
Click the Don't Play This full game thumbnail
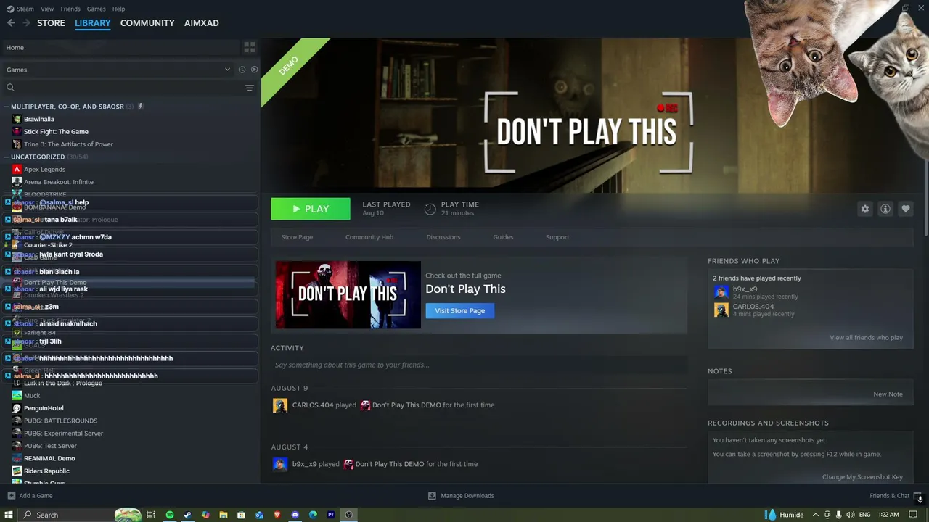(x=348, y=295)
